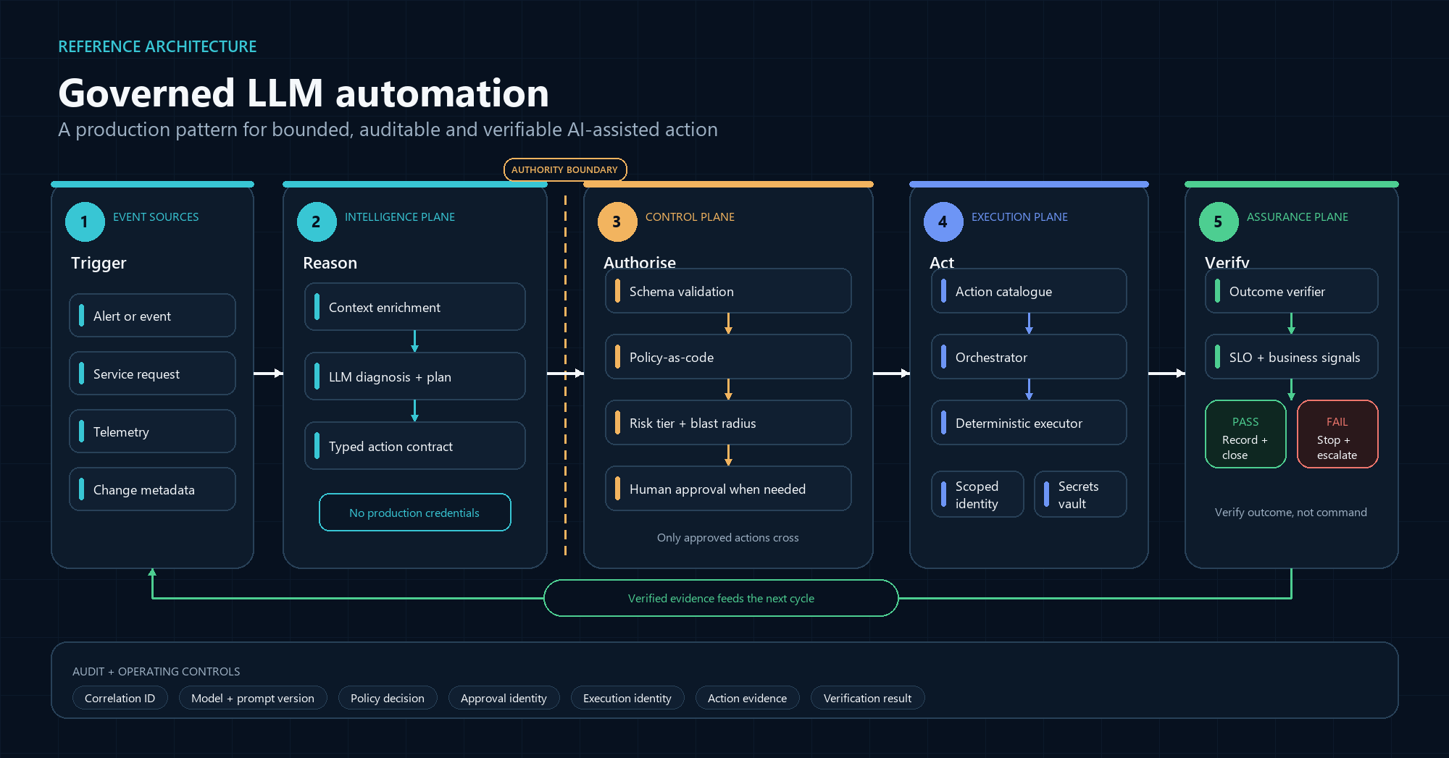Click the FAIL Stop + escalate card

coord(1337,434)
